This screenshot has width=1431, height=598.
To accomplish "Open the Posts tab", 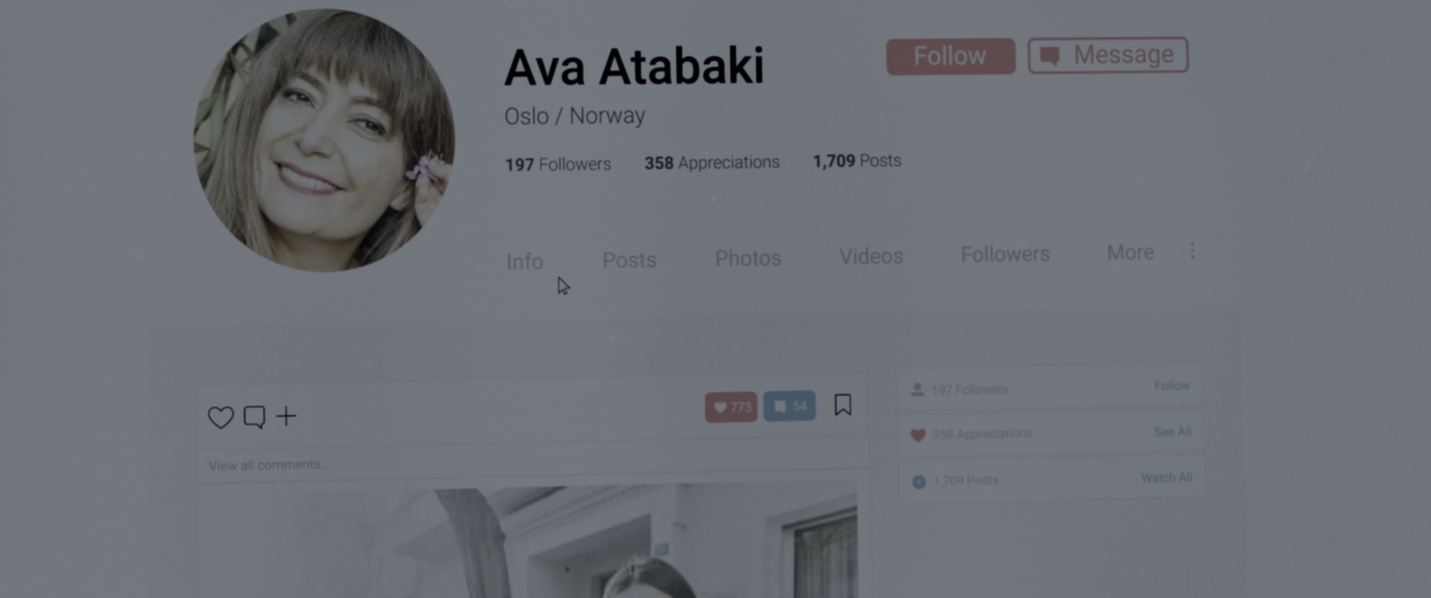I will coord(629,260).
